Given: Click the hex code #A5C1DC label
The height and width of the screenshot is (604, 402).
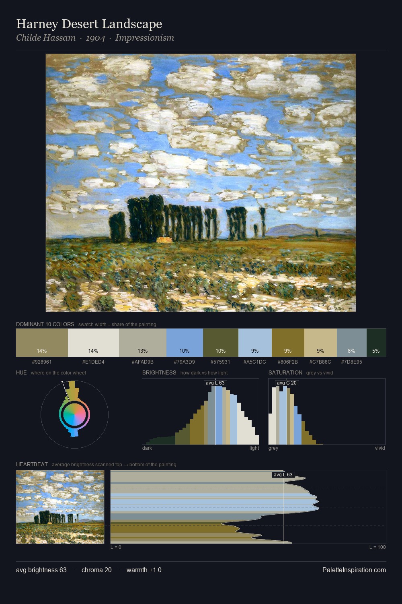Looking at the screenshot, I should tap(255, 362).
